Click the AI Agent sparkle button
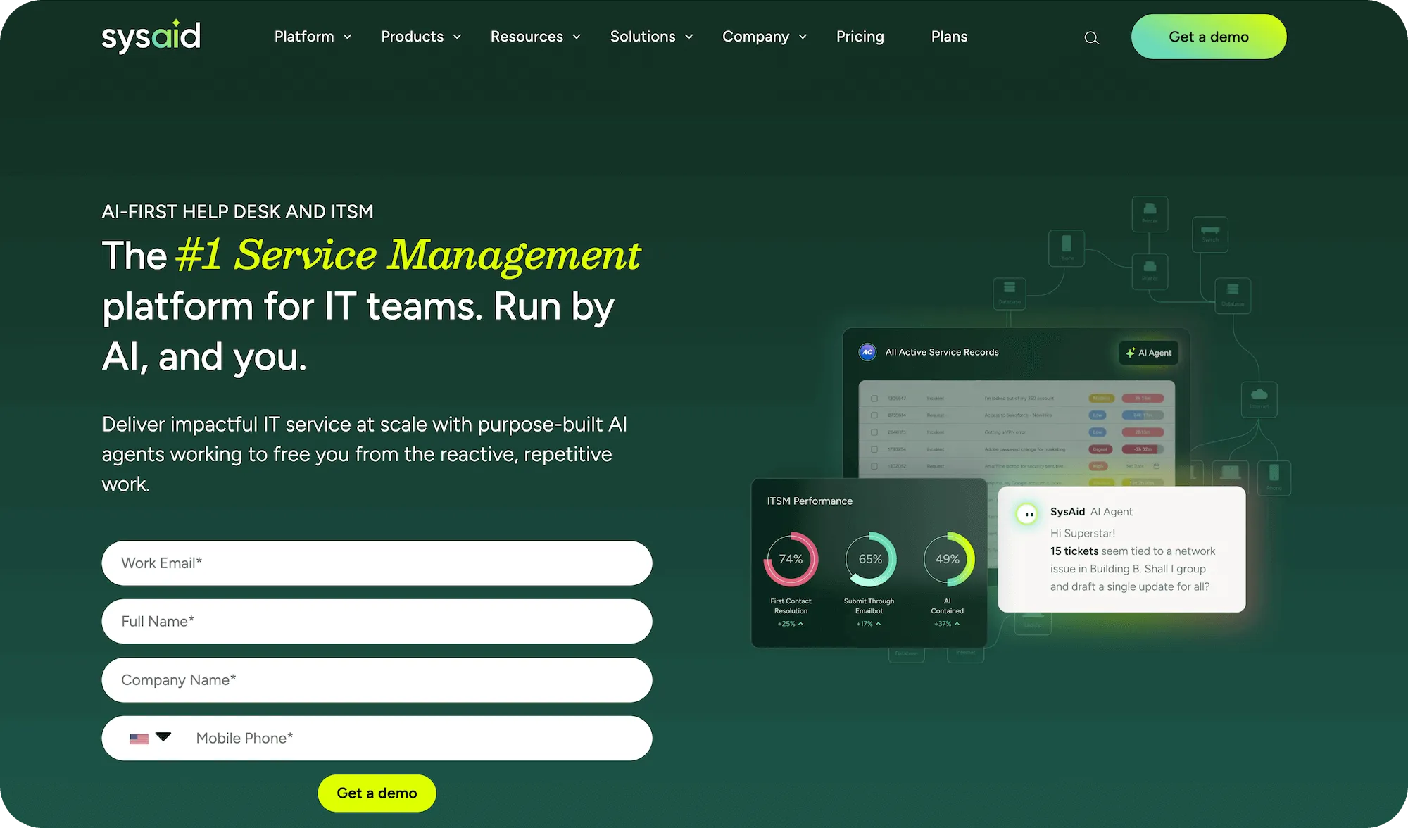This screenshot has height=828, width=1408. point(1148,353)
